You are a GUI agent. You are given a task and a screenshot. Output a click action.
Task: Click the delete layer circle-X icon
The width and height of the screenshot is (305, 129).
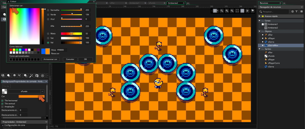click(43, 76)
